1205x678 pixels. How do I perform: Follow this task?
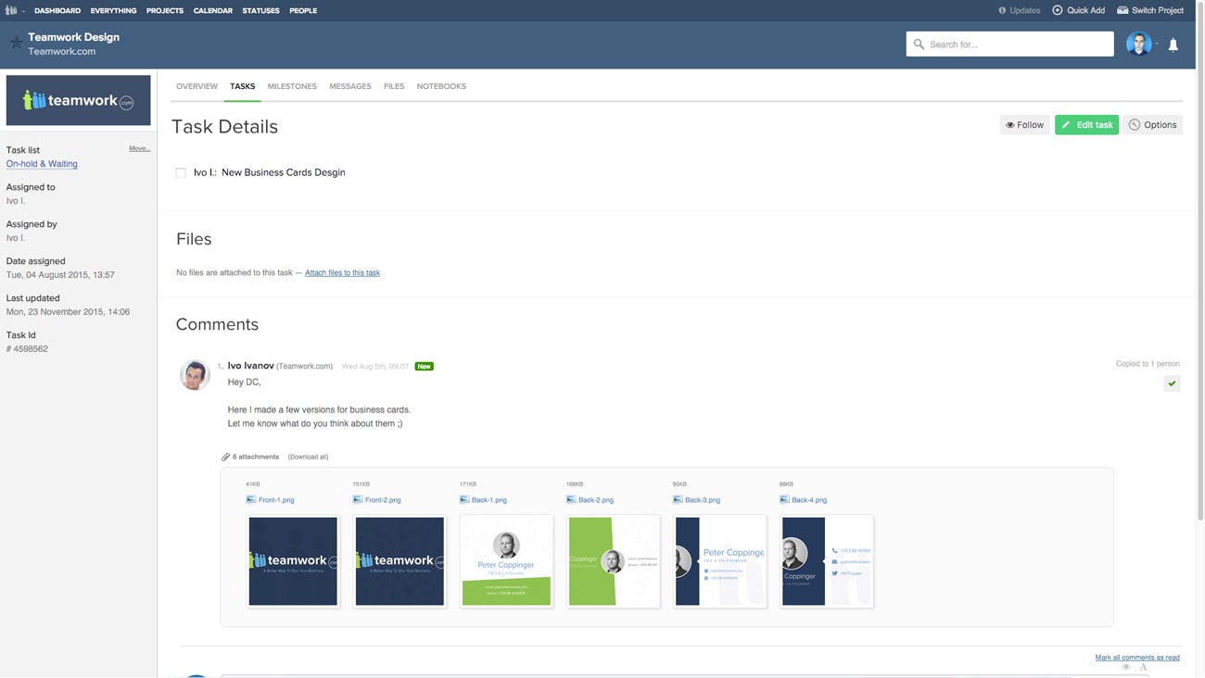coord(1024,125)
